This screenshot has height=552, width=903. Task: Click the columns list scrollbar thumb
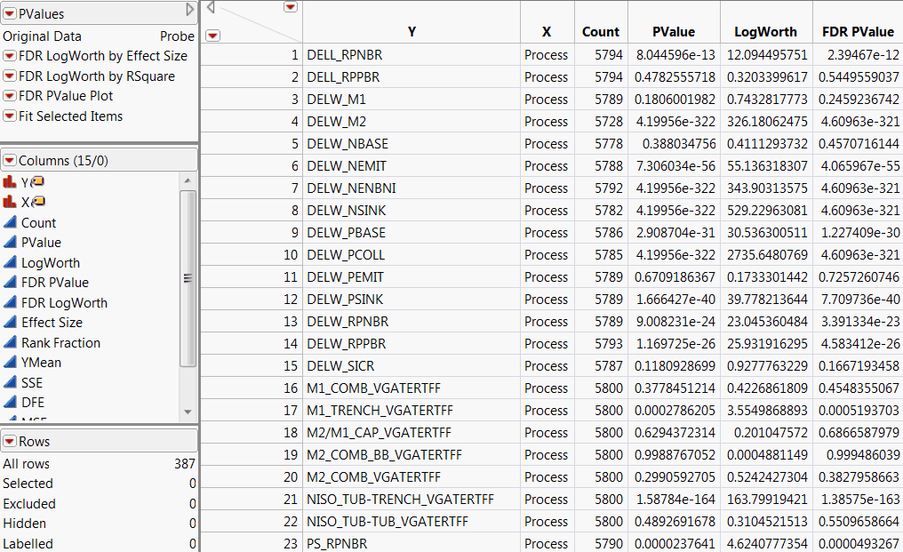click(x=187, y=277)
